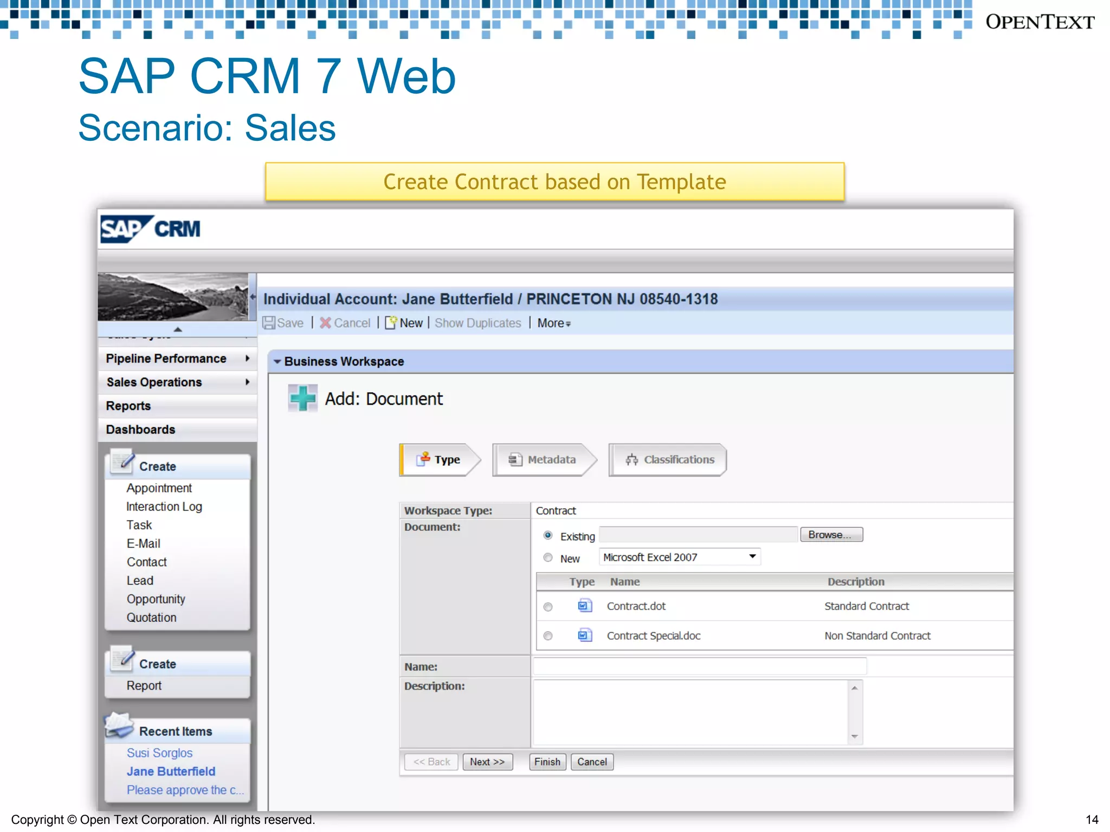This screenshot has width=1110, height=832.
Task: Open the Dashboards navigation item
Action: point(177,430)
